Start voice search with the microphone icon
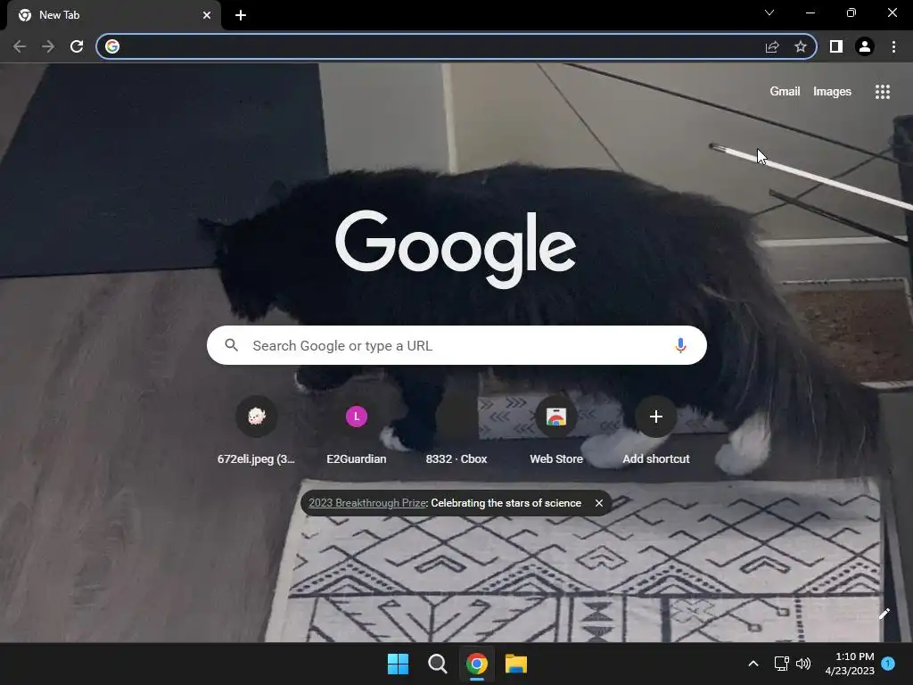 [x=680, y=345]
